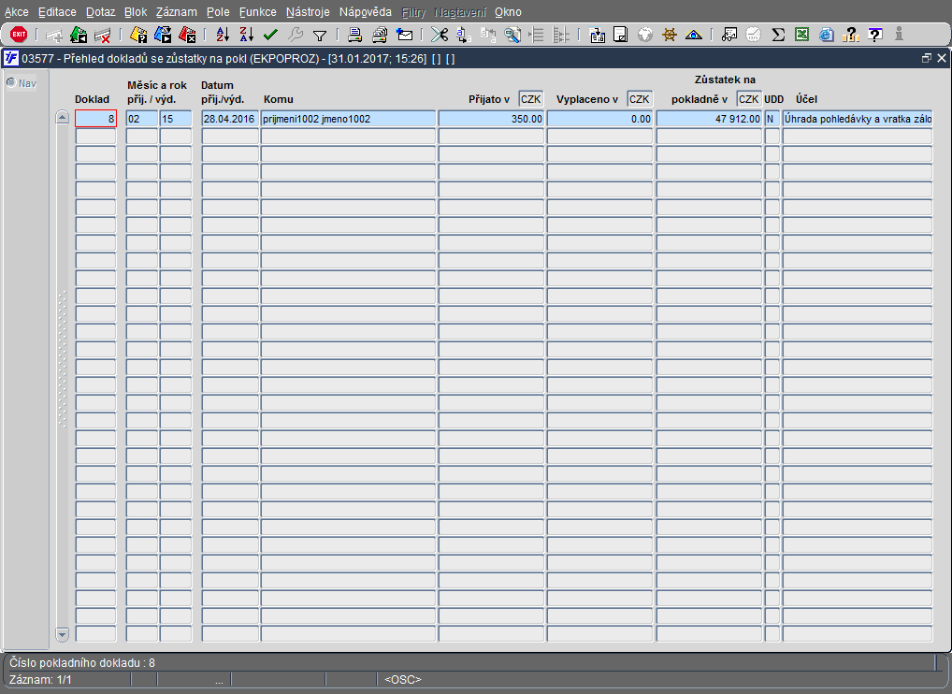The width and height of the screenshot is (952, 694).
Task: Click the red EXIT stop-sign icon
Action: pyautogui.click(x=19, y=35)
